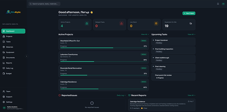Click the Riverside Retail Renovation progress bar
This screenshot has width=227, height=112.
tap(104, 75)
